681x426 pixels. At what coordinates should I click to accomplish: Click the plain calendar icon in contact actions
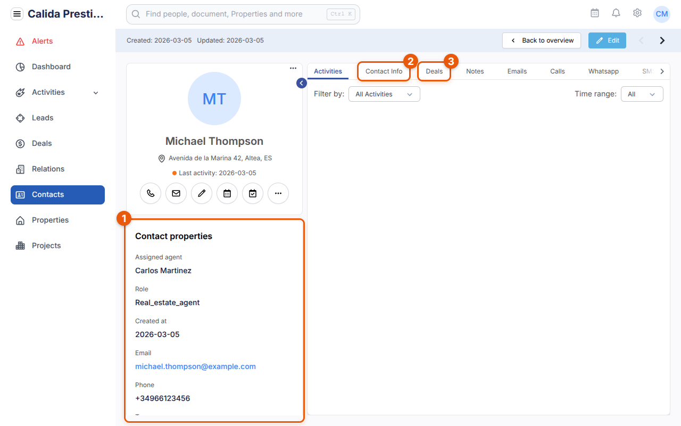click(227, 193)
